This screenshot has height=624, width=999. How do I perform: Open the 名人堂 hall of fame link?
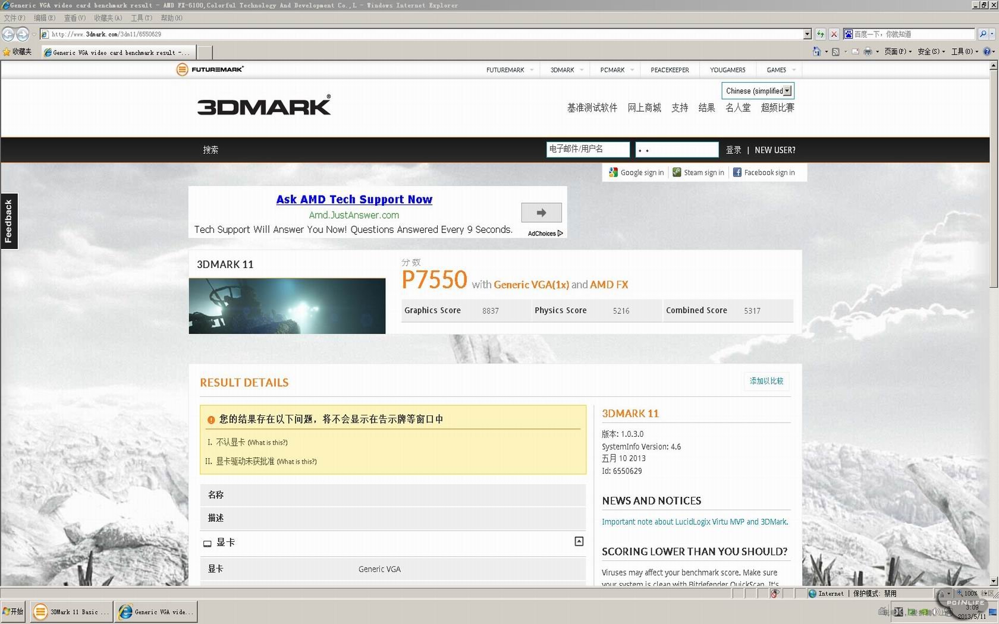coord(738,108)
